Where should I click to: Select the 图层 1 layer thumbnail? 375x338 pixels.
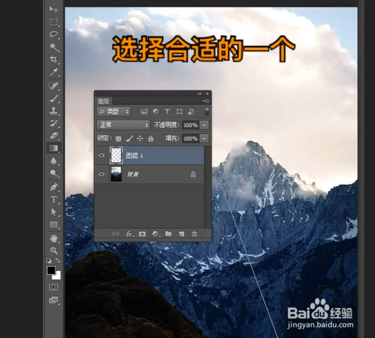116,156
